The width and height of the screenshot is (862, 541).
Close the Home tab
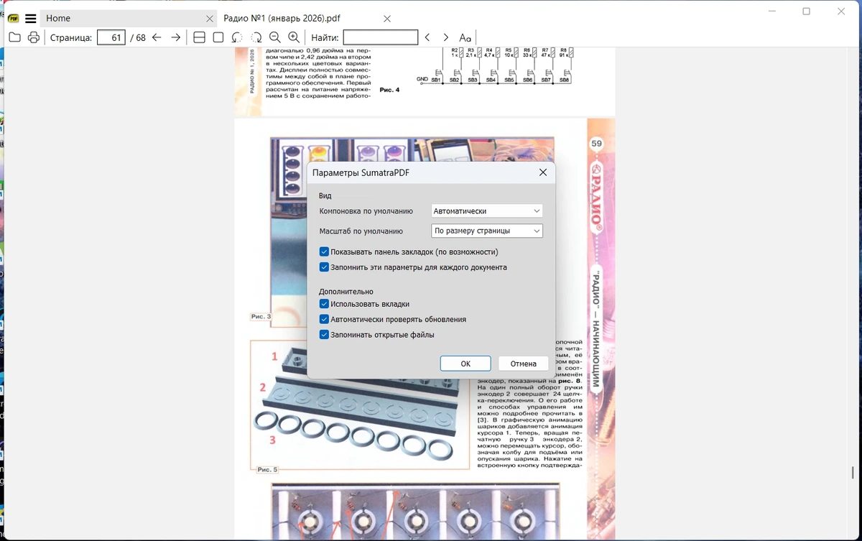210,19
